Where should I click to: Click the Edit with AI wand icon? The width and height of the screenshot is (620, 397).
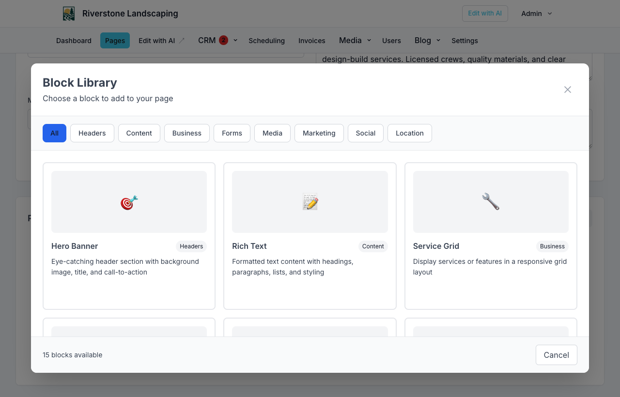182,41
